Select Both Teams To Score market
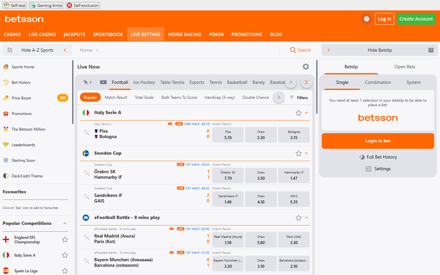The height and width of the screenshot is (275, 440). pos(179,97)
